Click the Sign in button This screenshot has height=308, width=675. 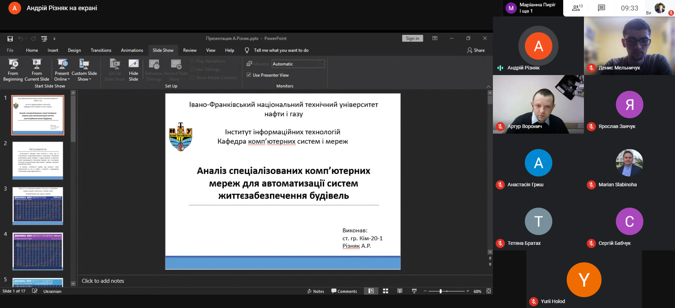coord(412,38)
